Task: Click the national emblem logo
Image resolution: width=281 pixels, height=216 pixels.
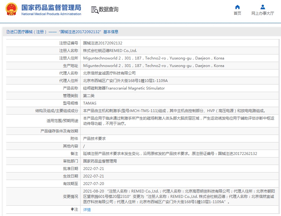Action: coord(12,9)
